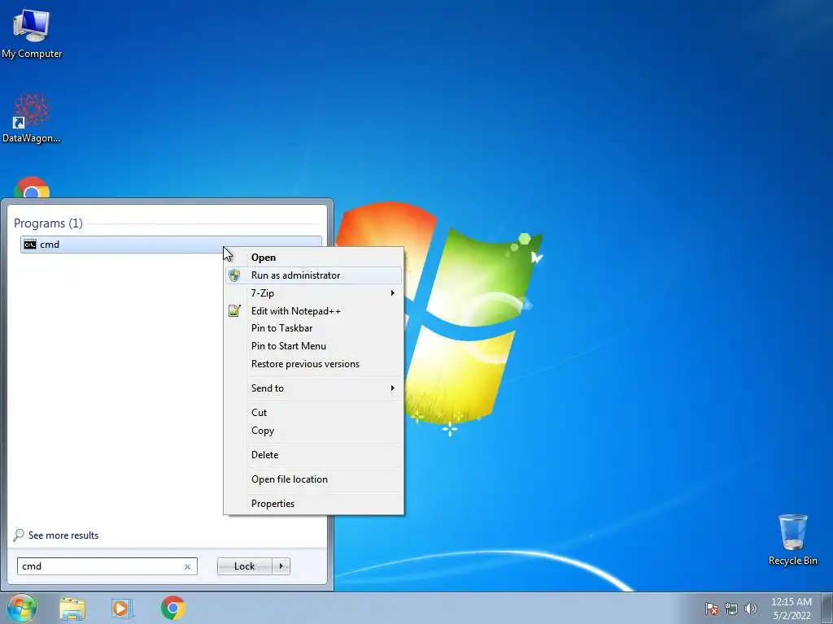The image size is (833, 624).
Task: Click the Windows Start orb
Action: coord(21,608)
